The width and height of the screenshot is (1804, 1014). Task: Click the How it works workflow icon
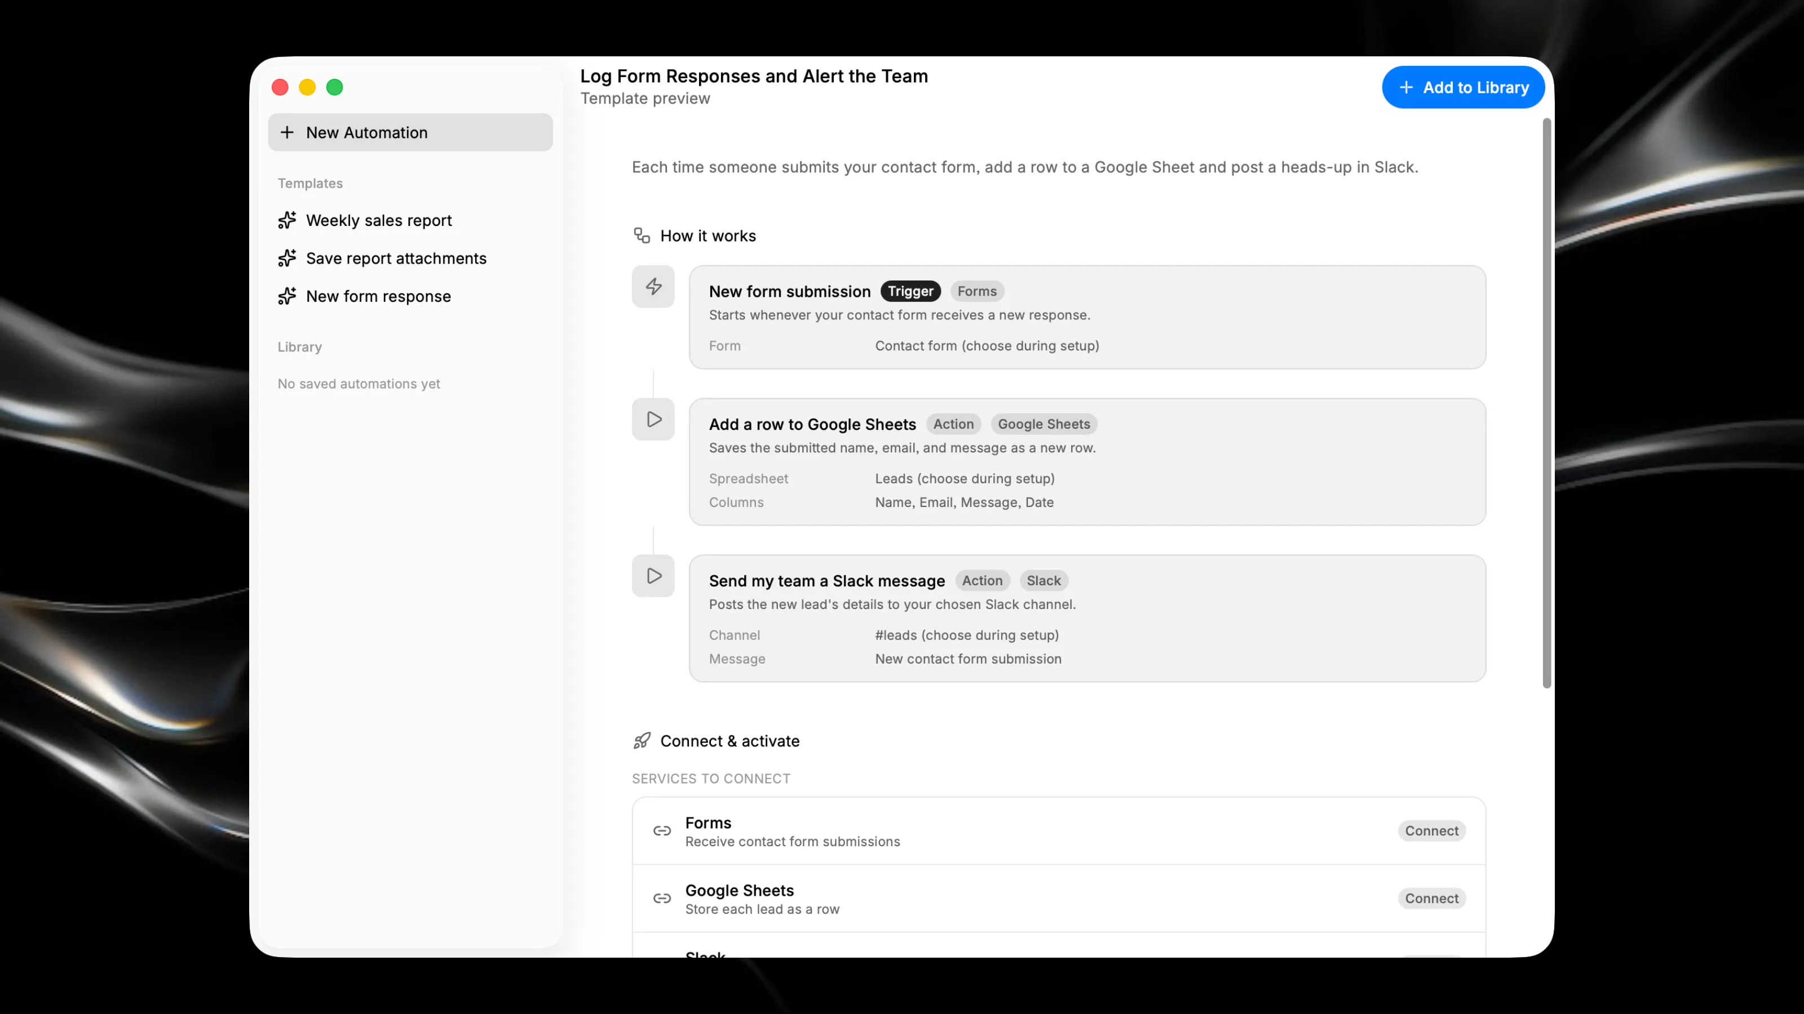click(x=642, y=235)
